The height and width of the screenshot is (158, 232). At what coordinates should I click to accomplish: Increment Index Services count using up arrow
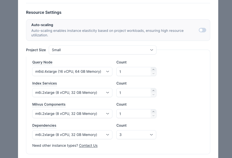click(x=153, y=91)
